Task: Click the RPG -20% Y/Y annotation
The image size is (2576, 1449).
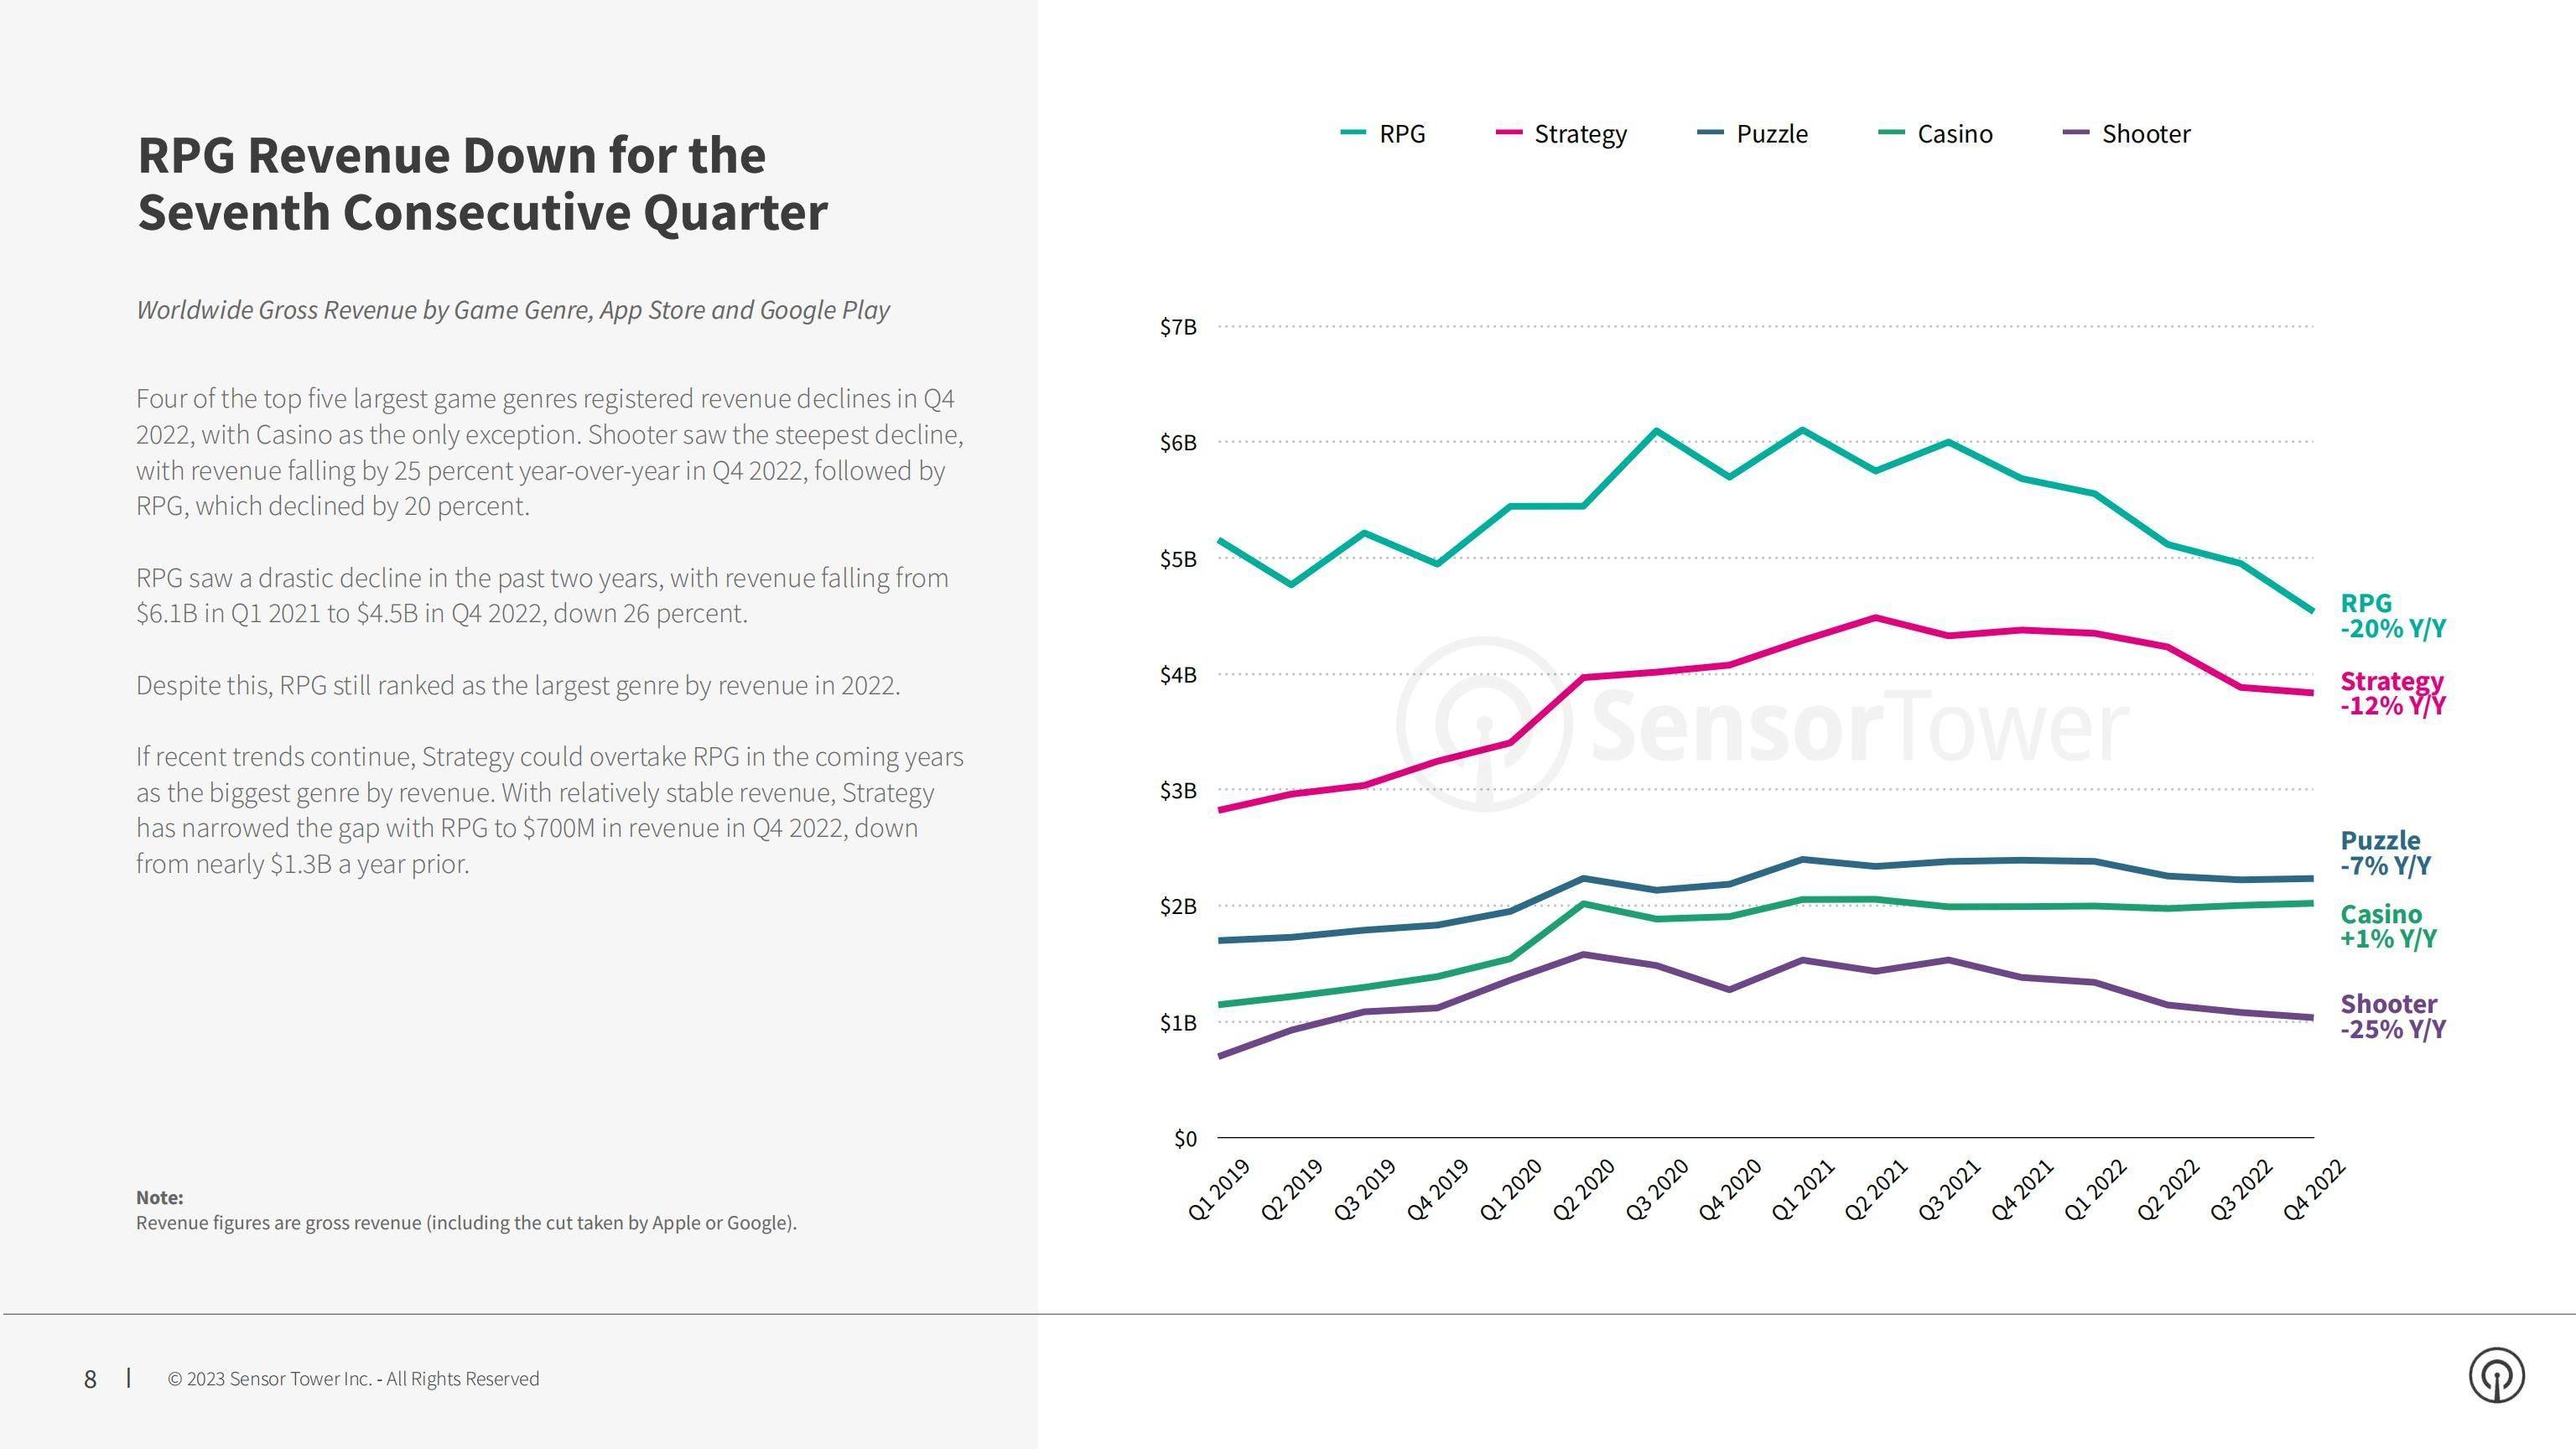Action: pyautogui.click(x=2393, y=616)
